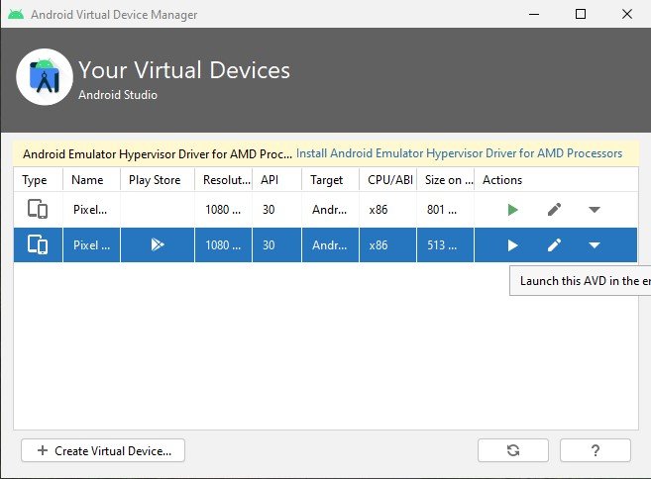Click the Android icon in title bar
The image size is (651, 479).
point(16,14)
